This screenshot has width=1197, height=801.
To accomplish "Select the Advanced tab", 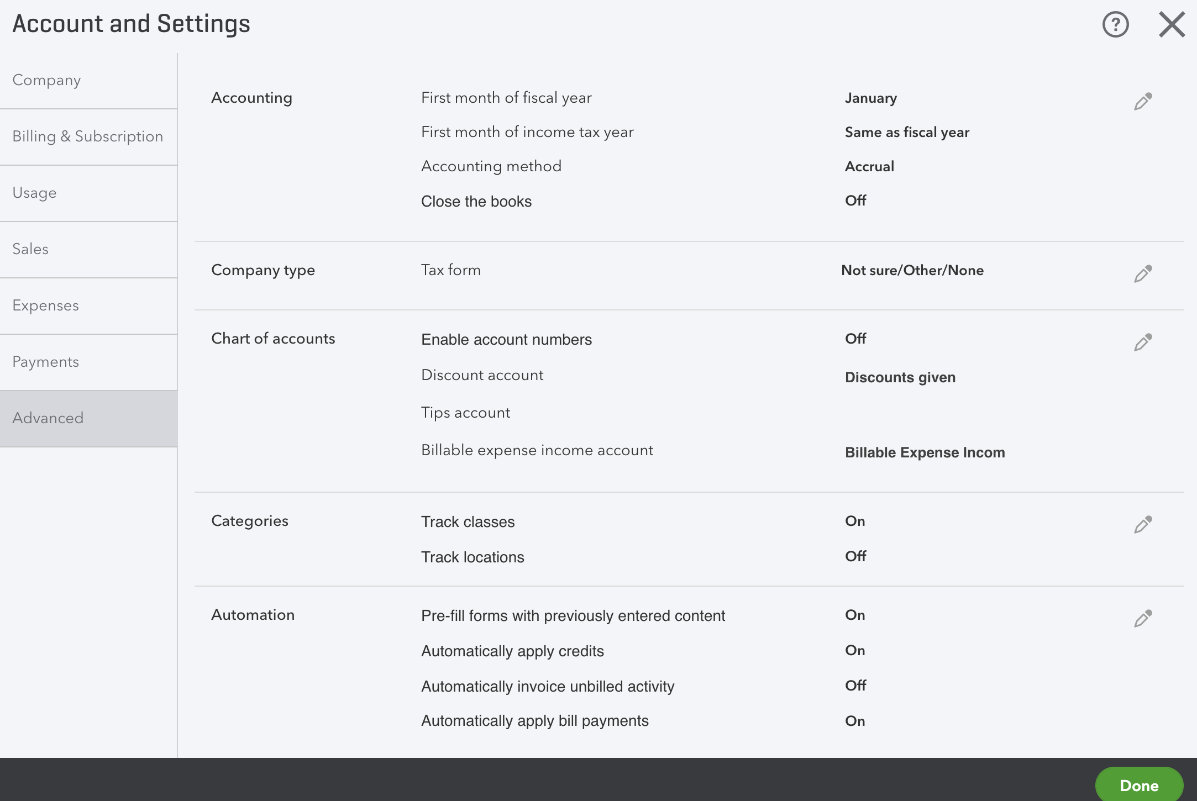I will click(x=48, y=419).
